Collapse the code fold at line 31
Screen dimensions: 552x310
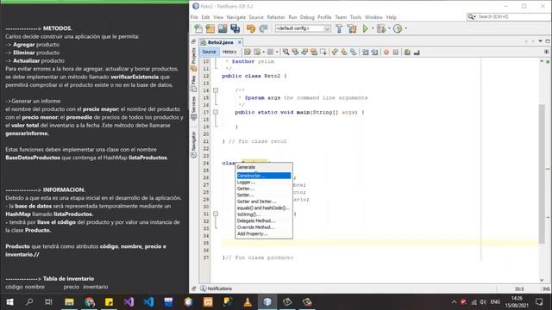pyautogui.click(x=216, y=214)
